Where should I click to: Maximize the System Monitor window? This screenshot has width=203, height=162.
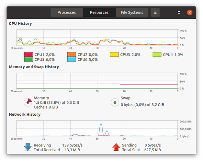pyautogui.click(x=179, y=12)
